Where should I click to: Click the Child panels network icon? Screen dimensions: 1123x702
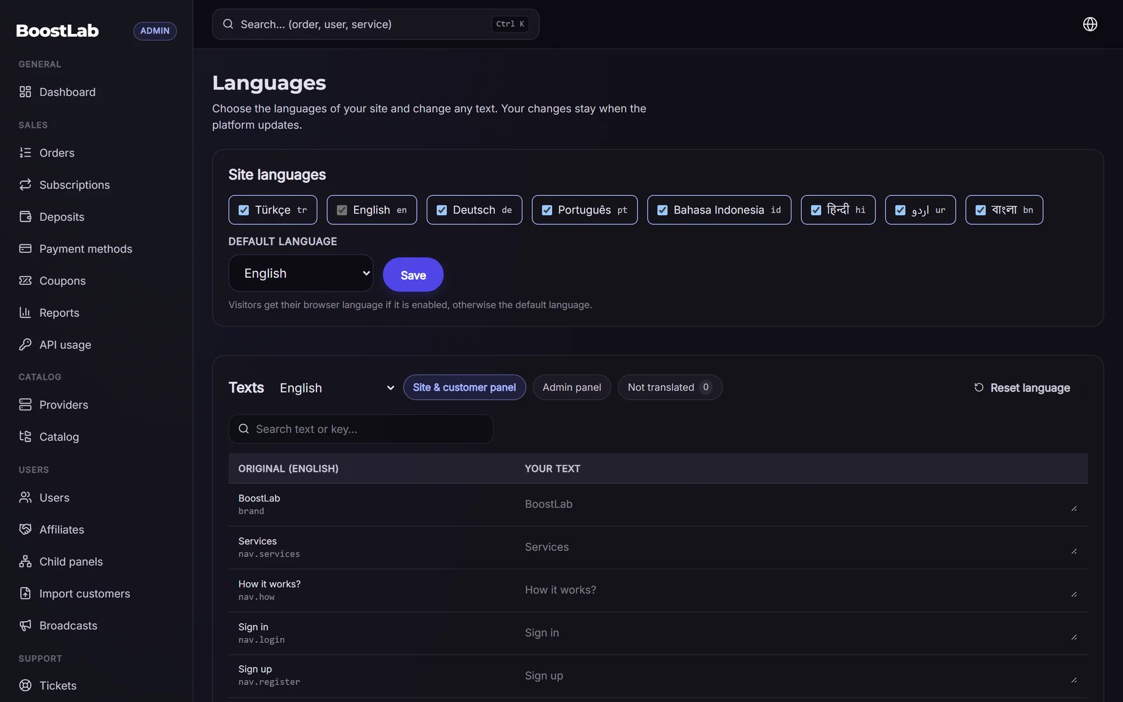tap(25, 562)
